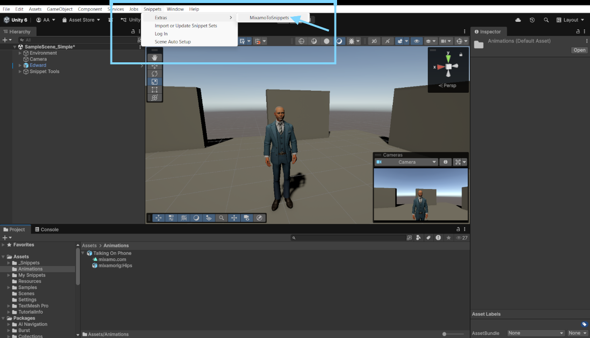This screenshot has width=590, height=338.
Task: Click the magnifier icon in bottom Scene overlay
Action: tap(222, 218)
